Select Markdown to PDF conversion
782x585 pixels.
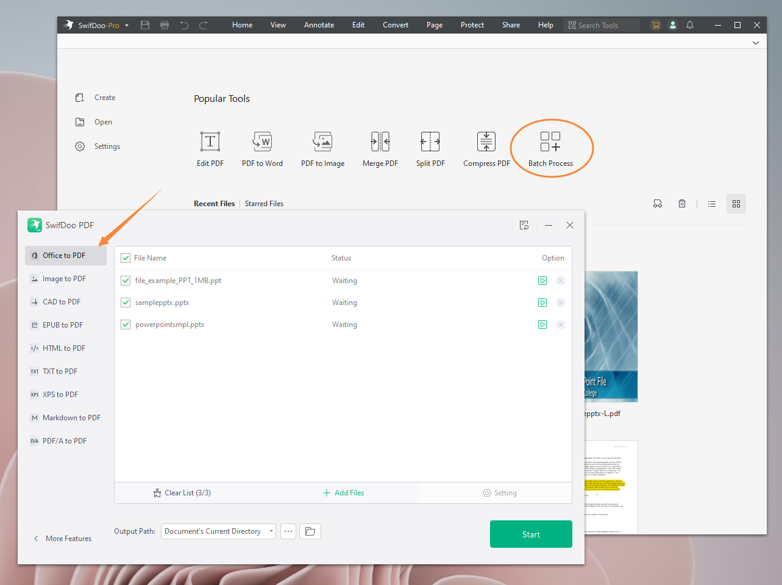[x=66, y=418]
